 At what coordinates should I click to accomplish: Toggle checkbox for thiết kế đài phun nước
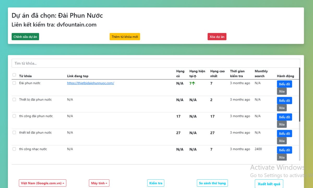(x=14, y=133)
